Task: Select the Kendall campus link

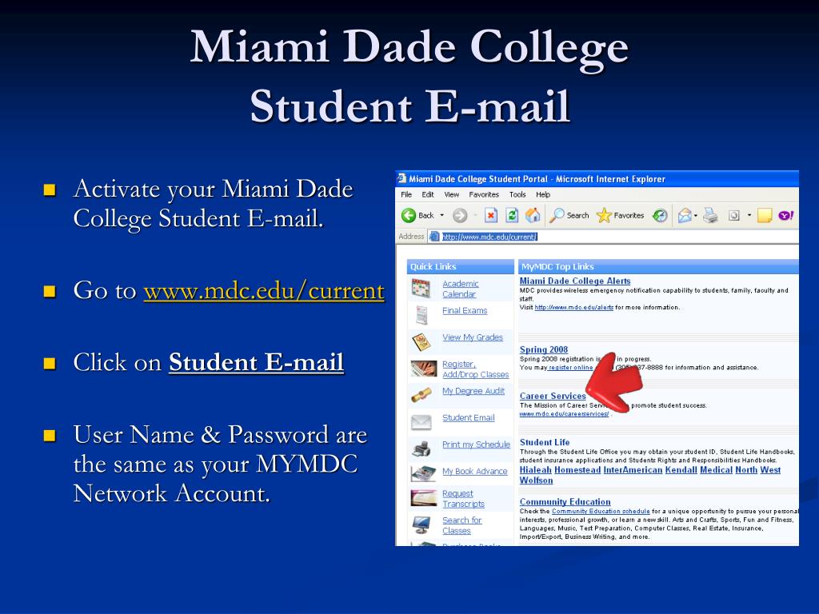Action: [x=681, y=470]
